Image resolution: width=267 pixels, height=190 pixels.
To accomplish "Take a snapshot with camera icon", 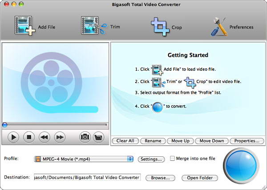I will (85, 137).
